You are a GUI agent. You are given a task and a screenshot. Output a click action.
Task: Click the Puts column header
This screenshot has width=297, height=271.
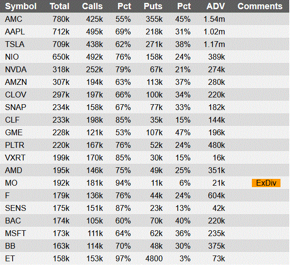[x=153, y=6]
